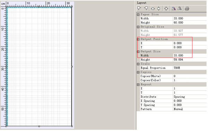Collapse the Original Size section
The width and height of the screenshot is (208, 131).
click(x=138, y=27)
